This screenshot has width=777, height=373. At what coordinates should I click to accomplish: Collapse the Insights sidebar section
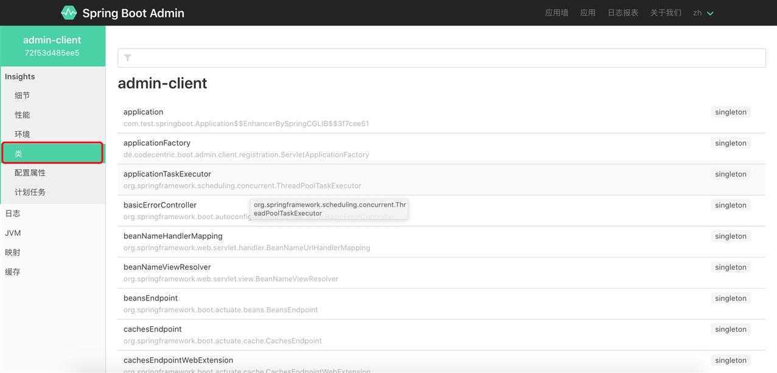click(20, 77)
